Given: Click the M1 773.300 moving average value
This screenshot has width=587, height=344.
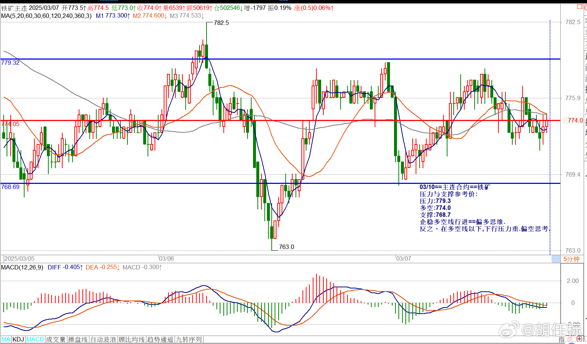Looking at the screenshot, I should tap(113, 16).
